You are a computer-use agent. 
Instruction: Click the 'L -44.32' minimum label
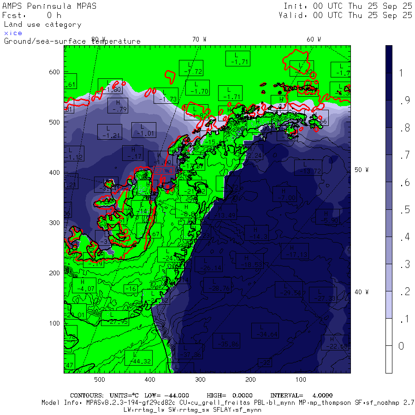pos(138,358)
